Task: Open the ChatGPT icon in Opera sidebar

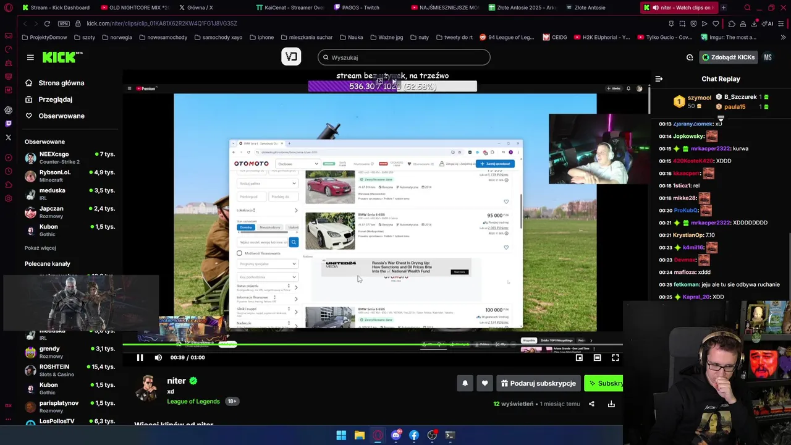Action: point(8,111)
